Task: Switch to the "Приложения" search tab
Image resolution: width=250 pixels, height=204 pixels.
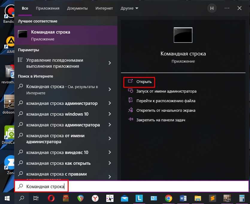Action: coord(48,8)
